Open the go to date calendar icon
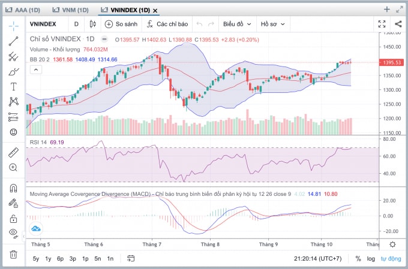This screenshot has height=269, width=408. 131,258
